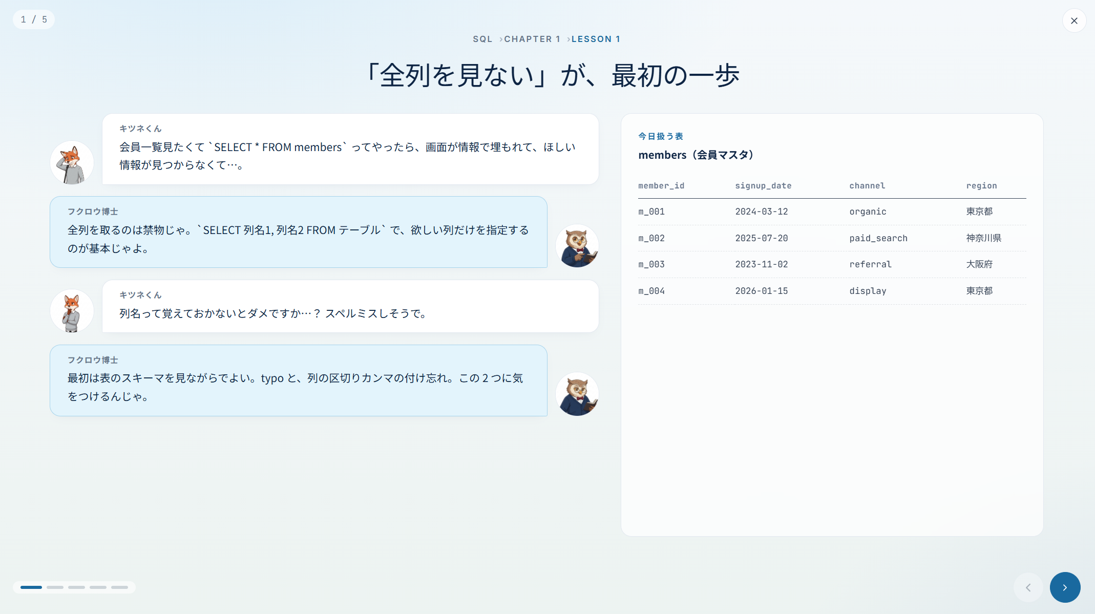Screen dimensions: 1095x614
Task: Select the m_003 cell
Action: (x=651, y=264)
